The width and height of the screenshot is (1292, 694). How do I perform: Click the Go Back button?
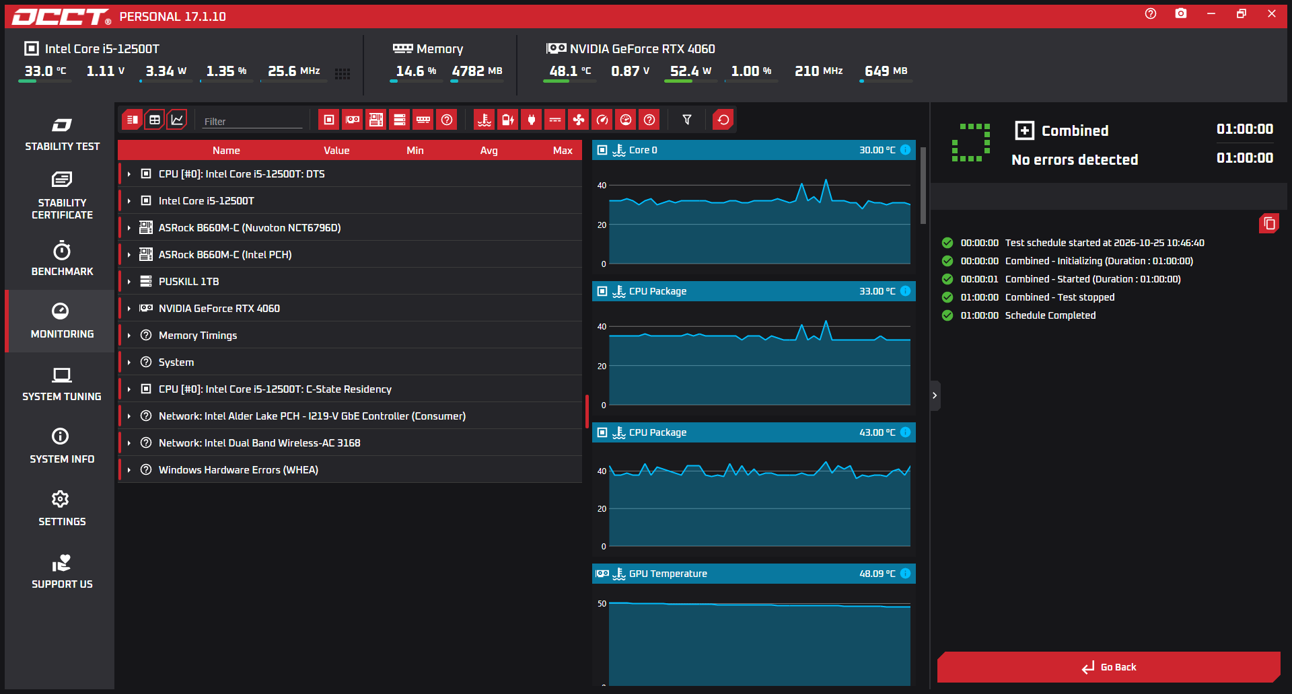[1109, 667]
